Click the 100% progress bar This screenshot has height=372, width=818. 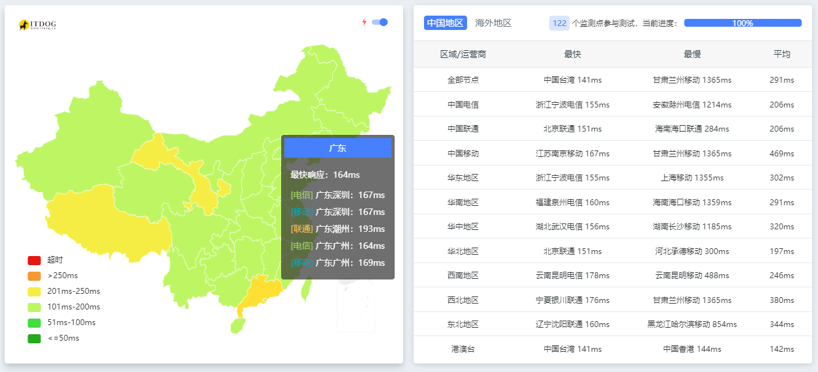coord(742,23)
